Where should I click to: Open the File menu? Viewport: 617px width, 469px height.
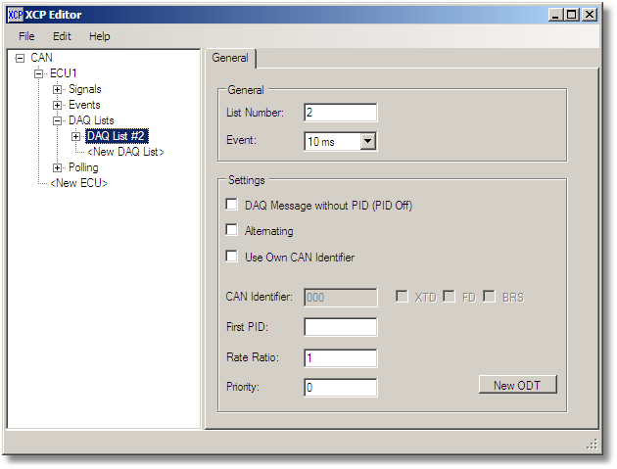click(x=26, y=36)
